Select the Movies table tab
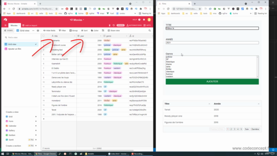This screenshot has width=277, height=156. (14, 25)
